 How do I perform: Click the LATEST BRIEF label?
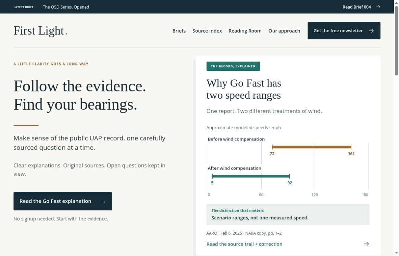point(23,7)
